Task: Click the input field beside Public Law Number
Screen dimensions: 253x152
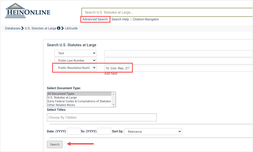Action: [x=178, y=61]
